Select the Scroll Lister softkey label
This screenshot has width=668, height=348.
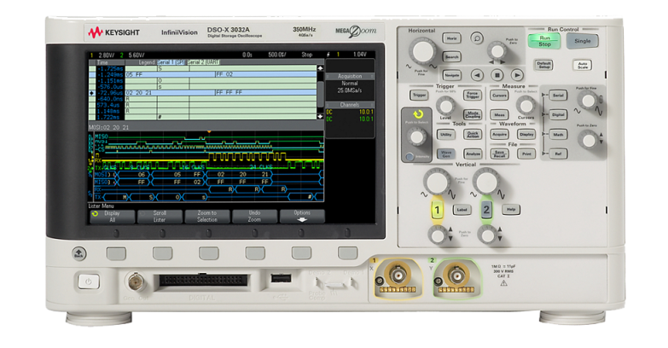(x=160, y=217)
